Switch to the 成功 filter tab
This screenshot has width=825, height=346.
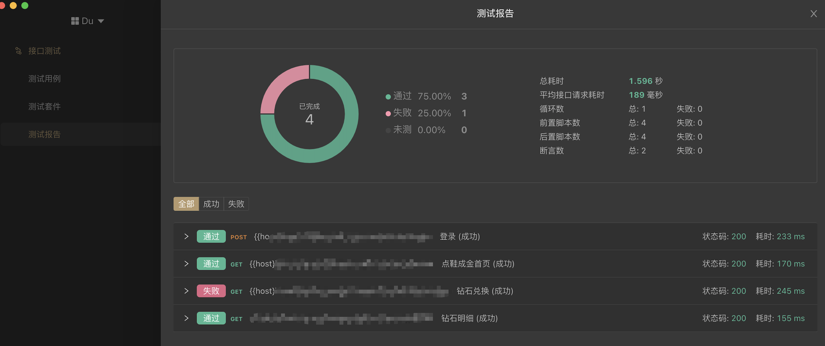click(211, 204)
